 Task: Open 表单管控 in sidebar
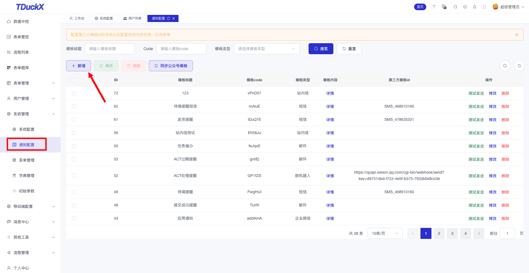click(x=30, y=37)
